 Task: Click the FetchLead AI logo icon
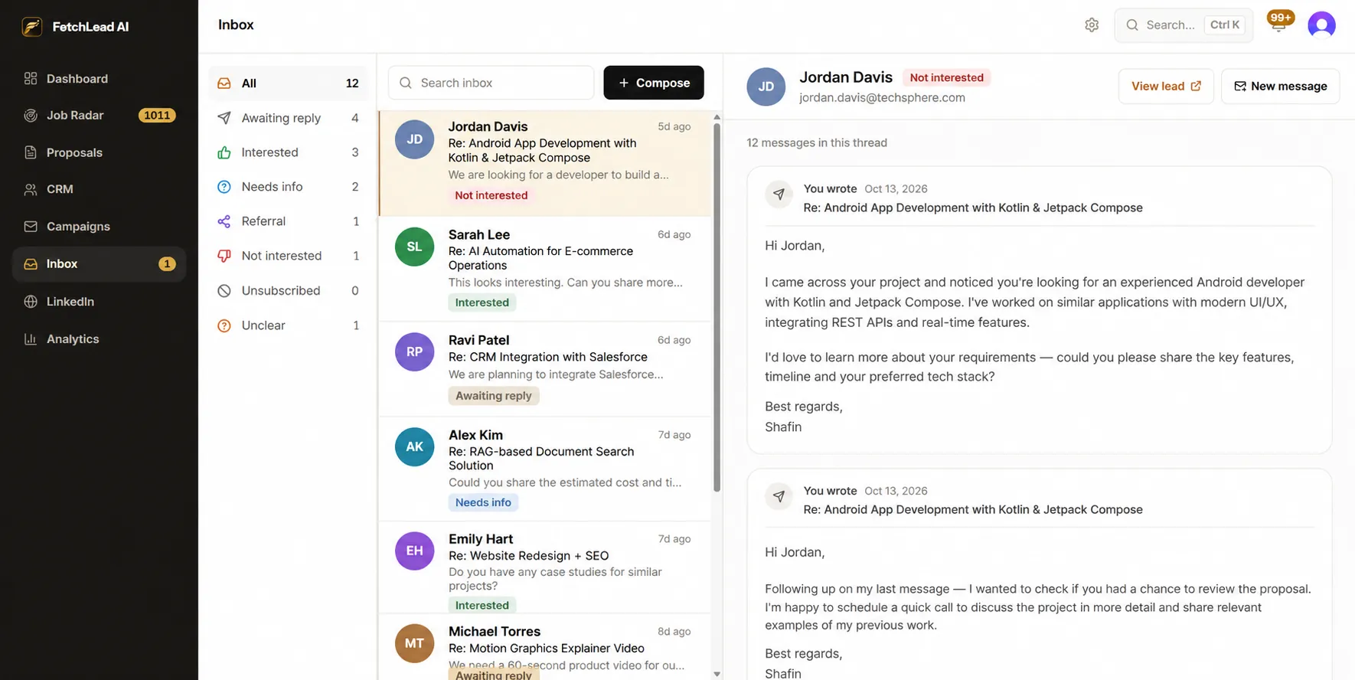pos(32,27)
